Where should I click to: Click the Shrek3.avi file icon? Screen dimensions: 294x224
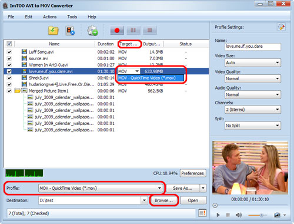[x=24, y=78]
